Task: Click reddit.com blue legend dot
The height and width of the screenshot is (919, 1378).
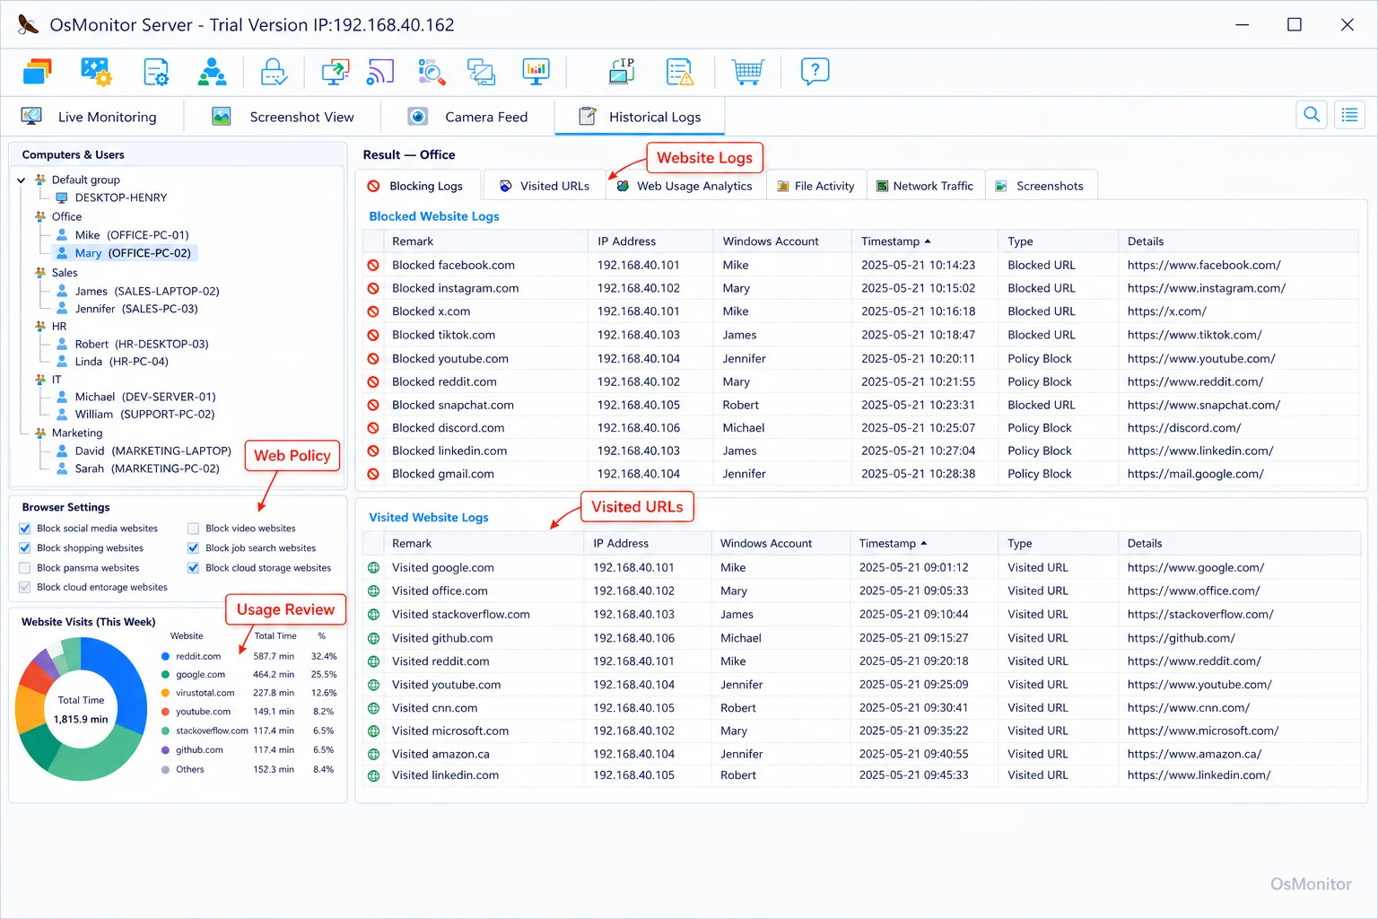Action: [166, 657]
